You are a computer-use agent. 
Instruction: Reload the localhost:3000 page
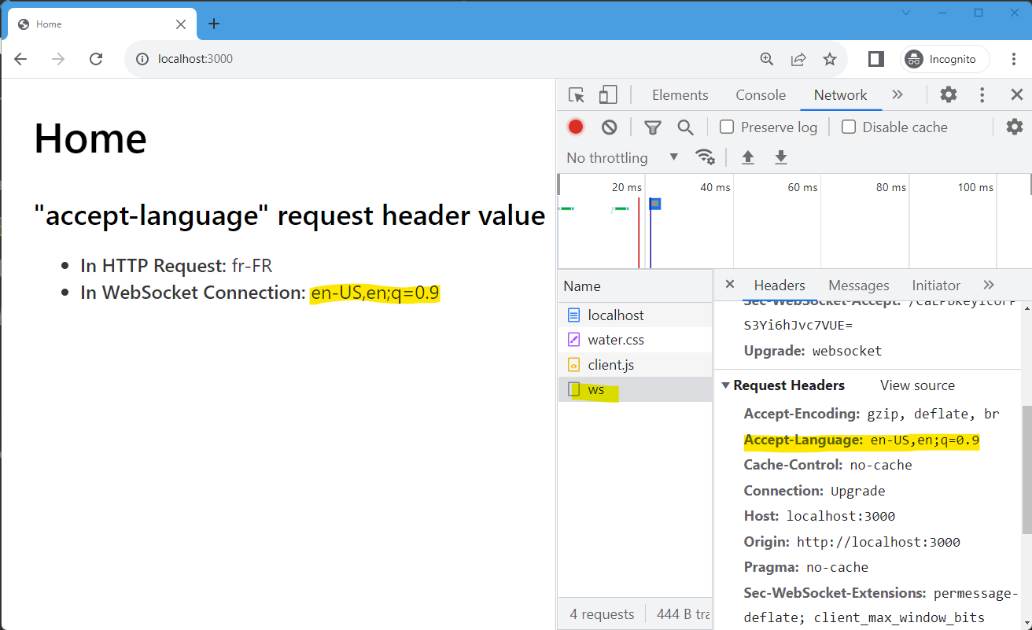pos(96,58)
